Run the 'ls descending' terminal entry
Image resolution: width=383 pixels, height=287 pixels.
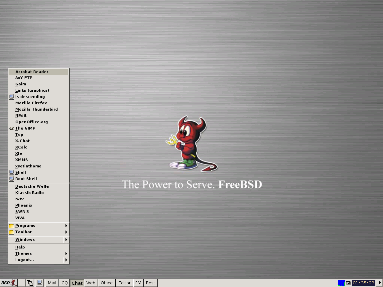pos(39,97)
